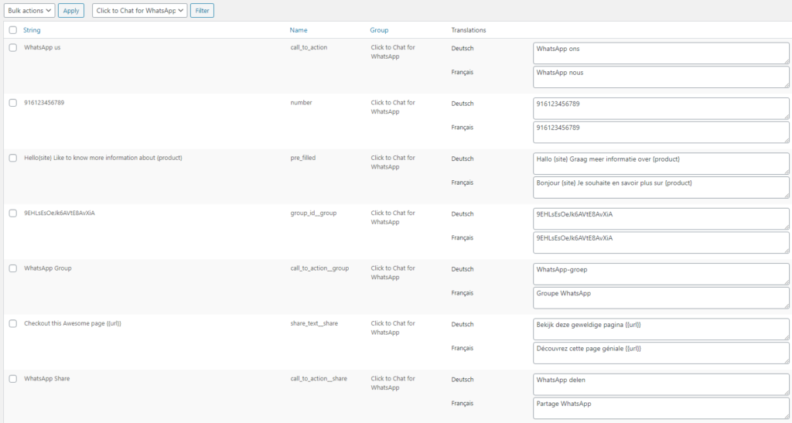792x423 pixels.
Task: Click the Français field reading 'Partage WhatsApp'
Action: pos(661,408)
